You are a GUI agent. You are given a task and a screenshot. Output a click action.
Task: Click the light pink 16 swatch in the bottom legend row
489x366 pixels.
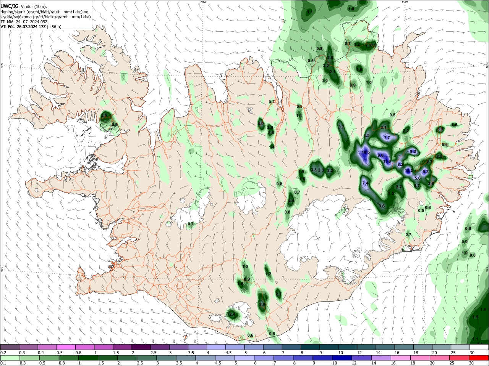(401, 358)
